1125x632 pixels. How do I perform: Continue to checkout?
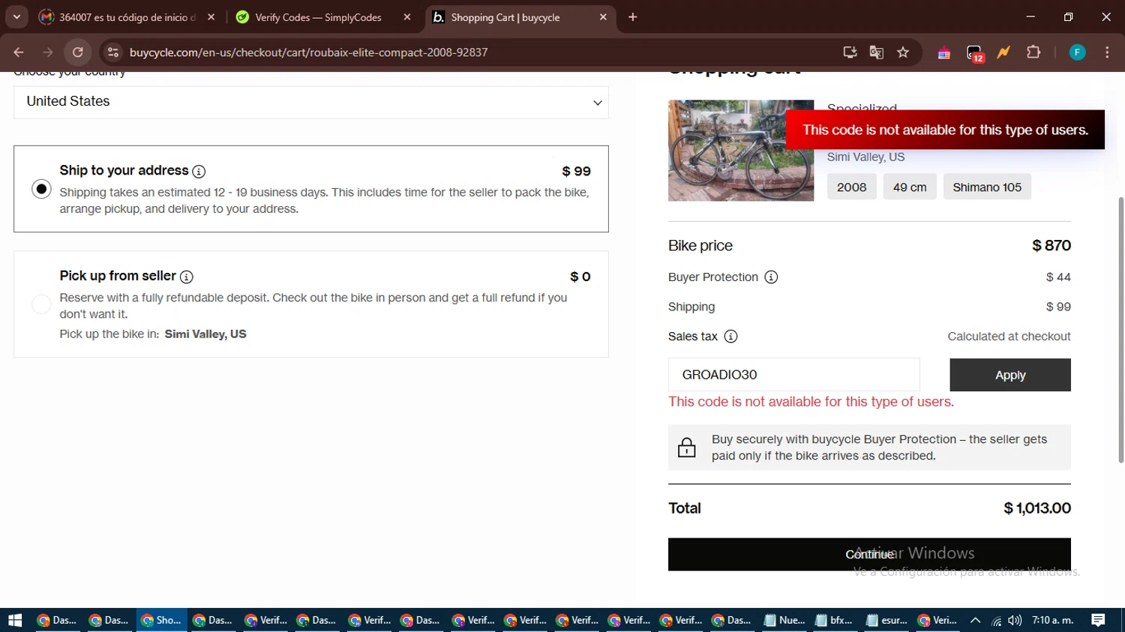tap(869, 554)
